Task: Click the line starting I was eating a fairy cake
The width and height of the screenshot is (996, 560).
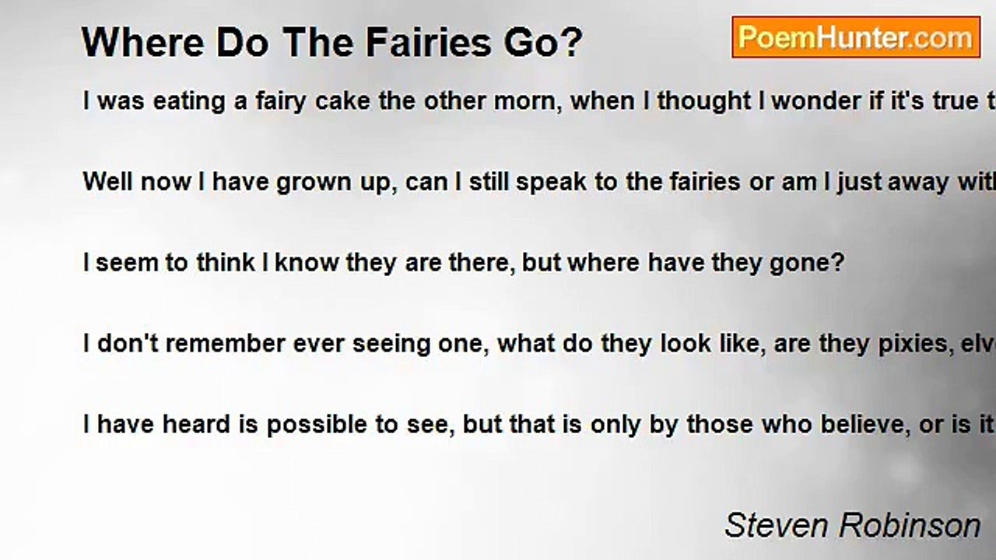Action: point(539,101)
